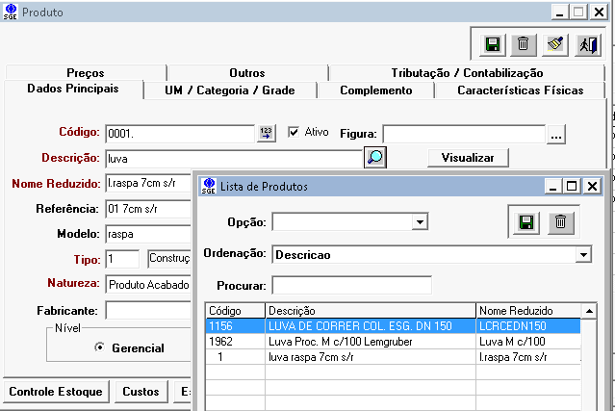
Task: Click trash icon in Lista de Produtos
Action: (x=559, y=222)
